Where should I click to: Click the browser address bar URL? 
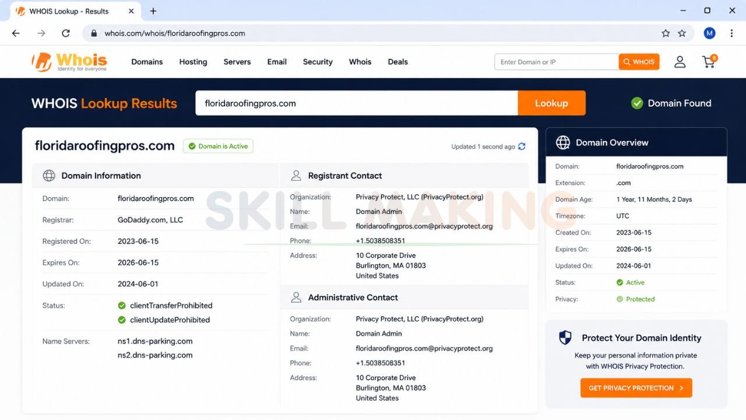[x=175, y=33]
